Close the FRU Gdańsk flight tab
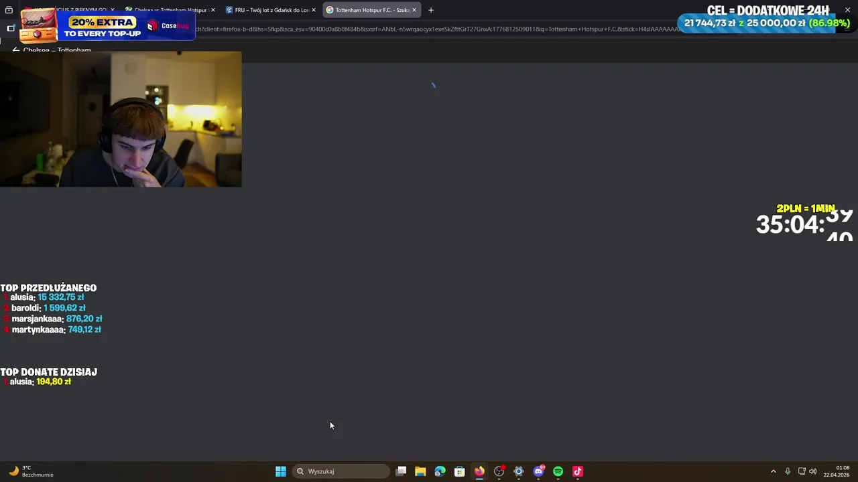 point(313,10)
